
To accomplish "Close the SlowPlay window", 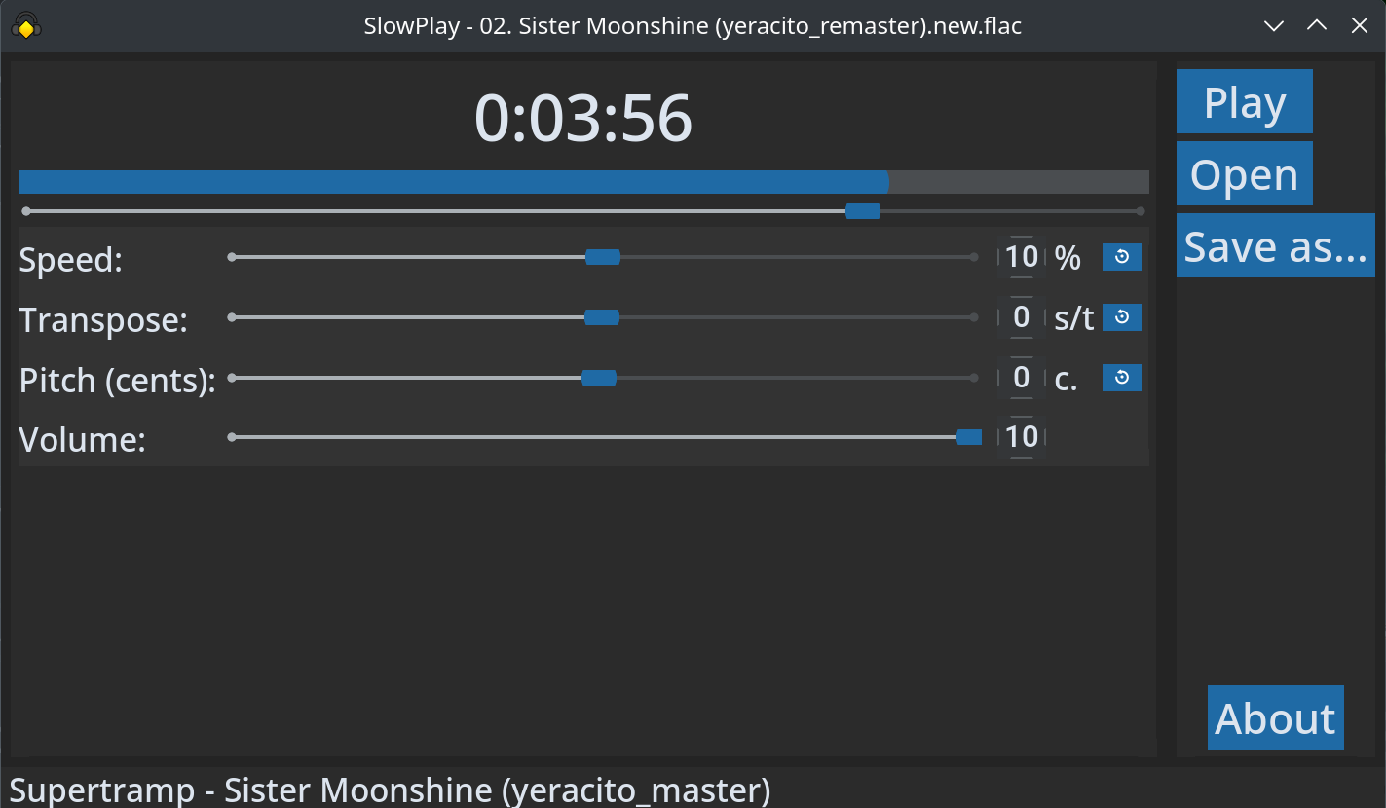I will [x=1360, y=26].
